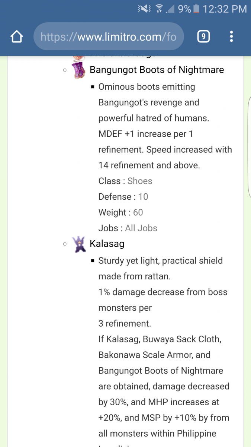The image size is (251, 447).
Task: Tap the Kalasag shield item icon
Action: (79, 244)
